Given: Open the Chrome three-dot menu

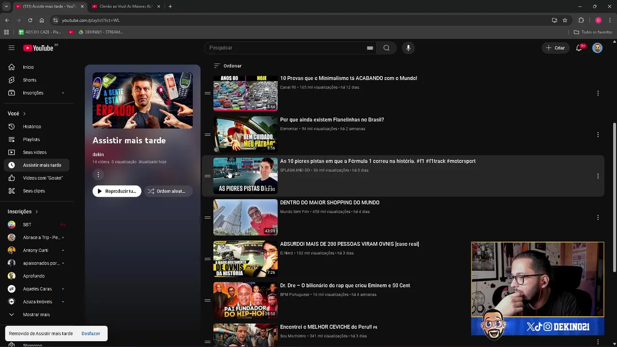Looking at the screenshot, I should tap(610, 20).
